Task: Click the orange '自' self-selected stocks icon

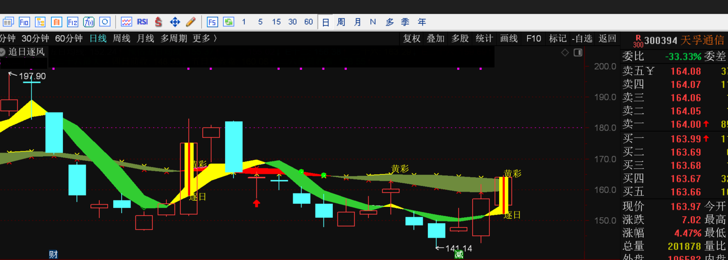Action: coord(56,22)
